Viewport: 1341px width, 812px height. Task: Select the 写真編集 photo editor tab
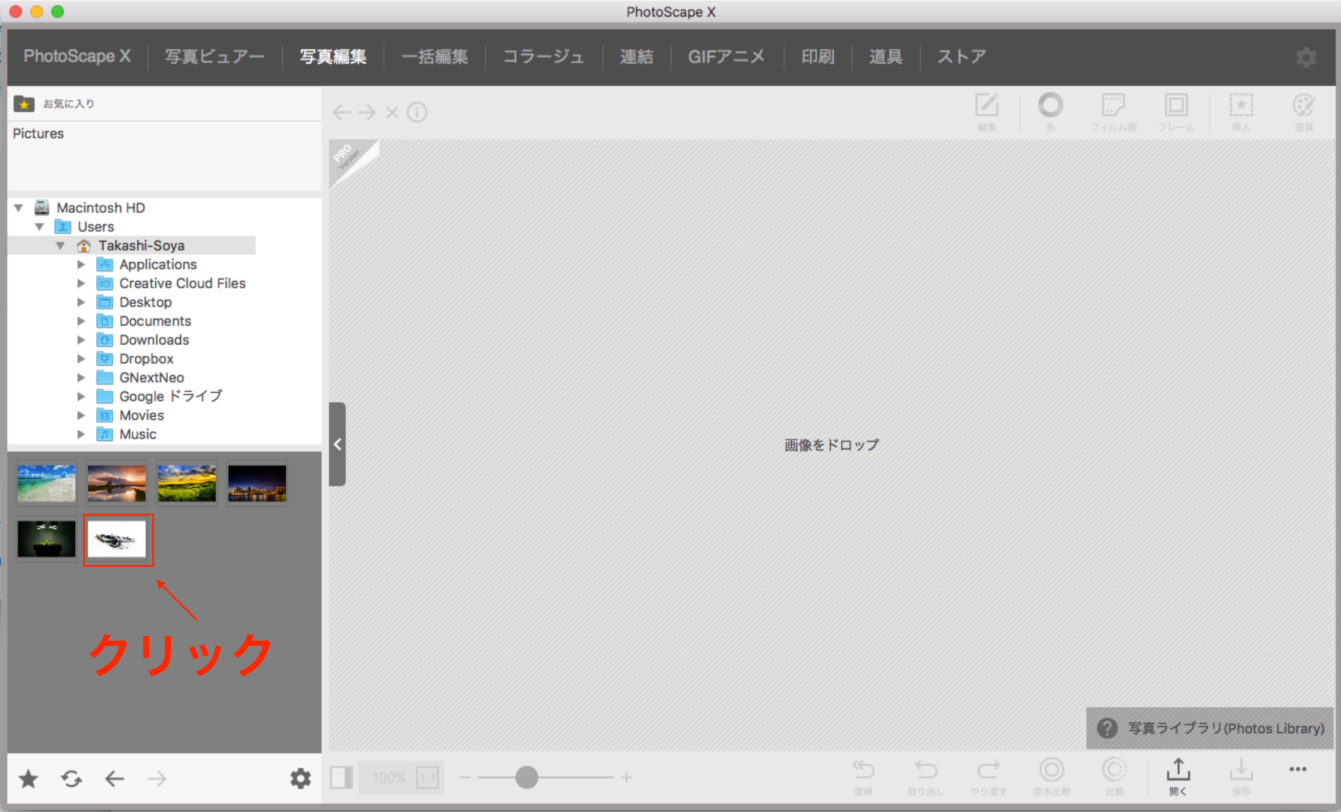(x=333, y=57)
